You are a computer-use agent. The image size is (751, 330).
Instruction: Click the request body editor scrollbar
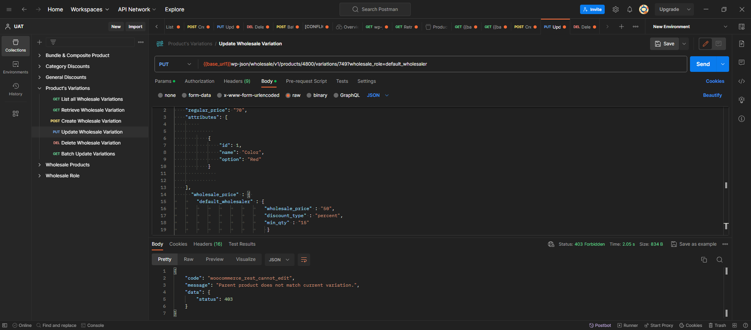pos(726,186)
